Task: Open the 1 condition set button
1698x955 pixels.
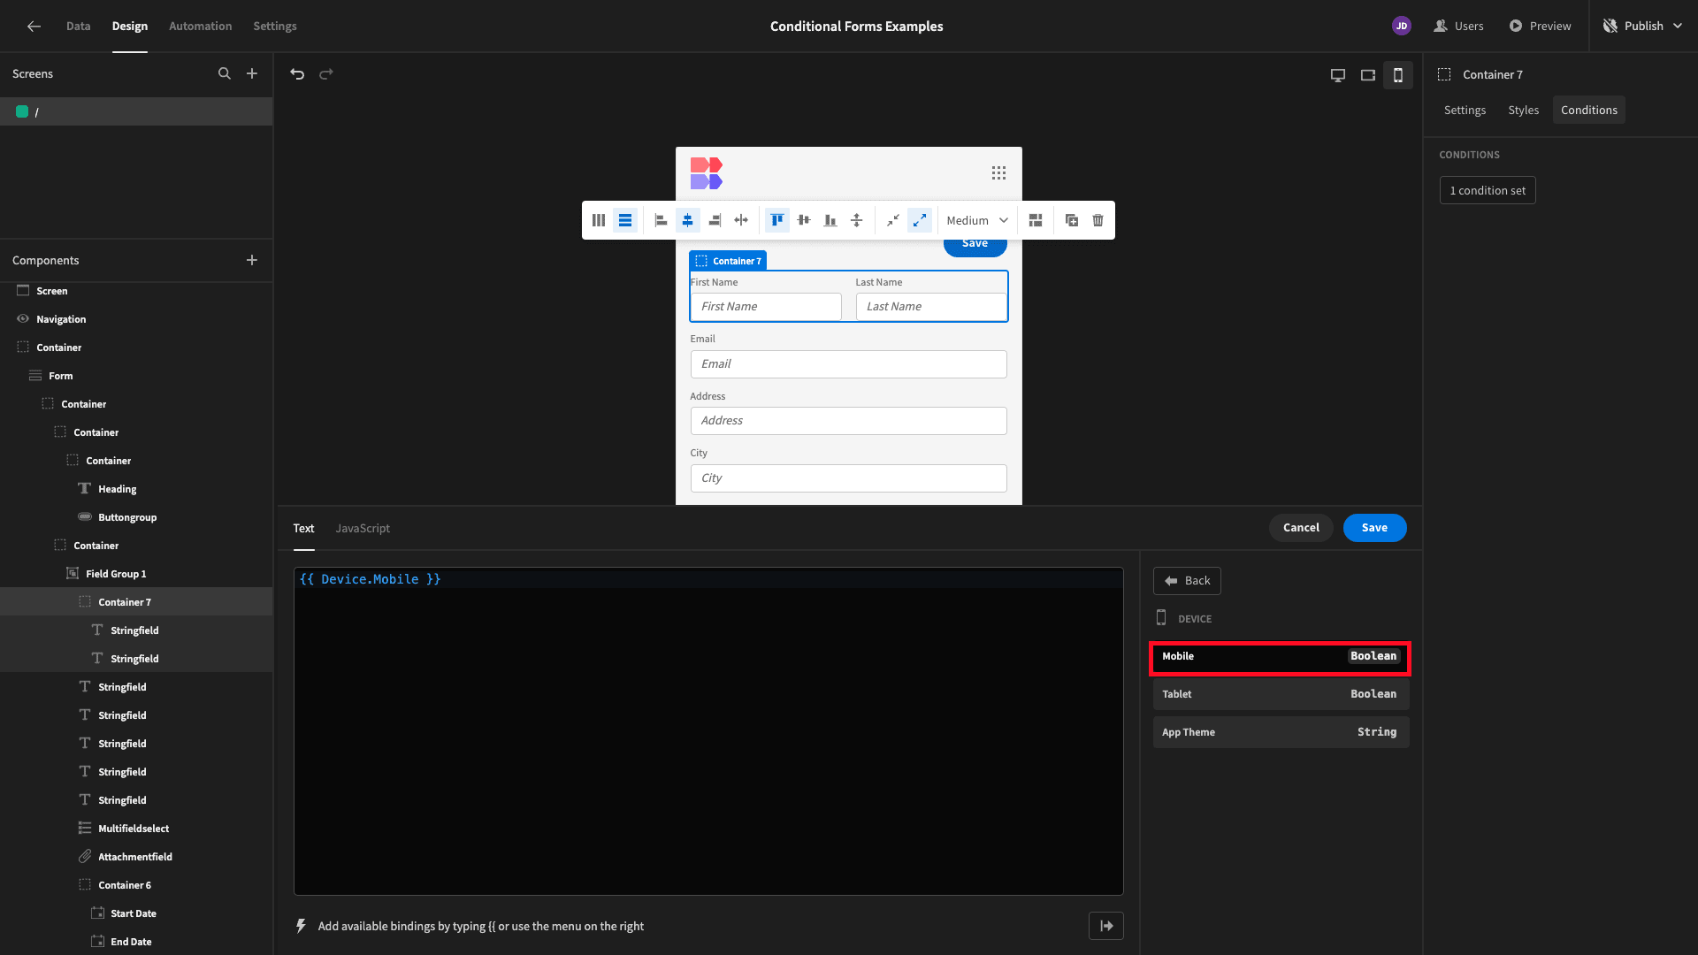Action: (x=1488, y=191)
